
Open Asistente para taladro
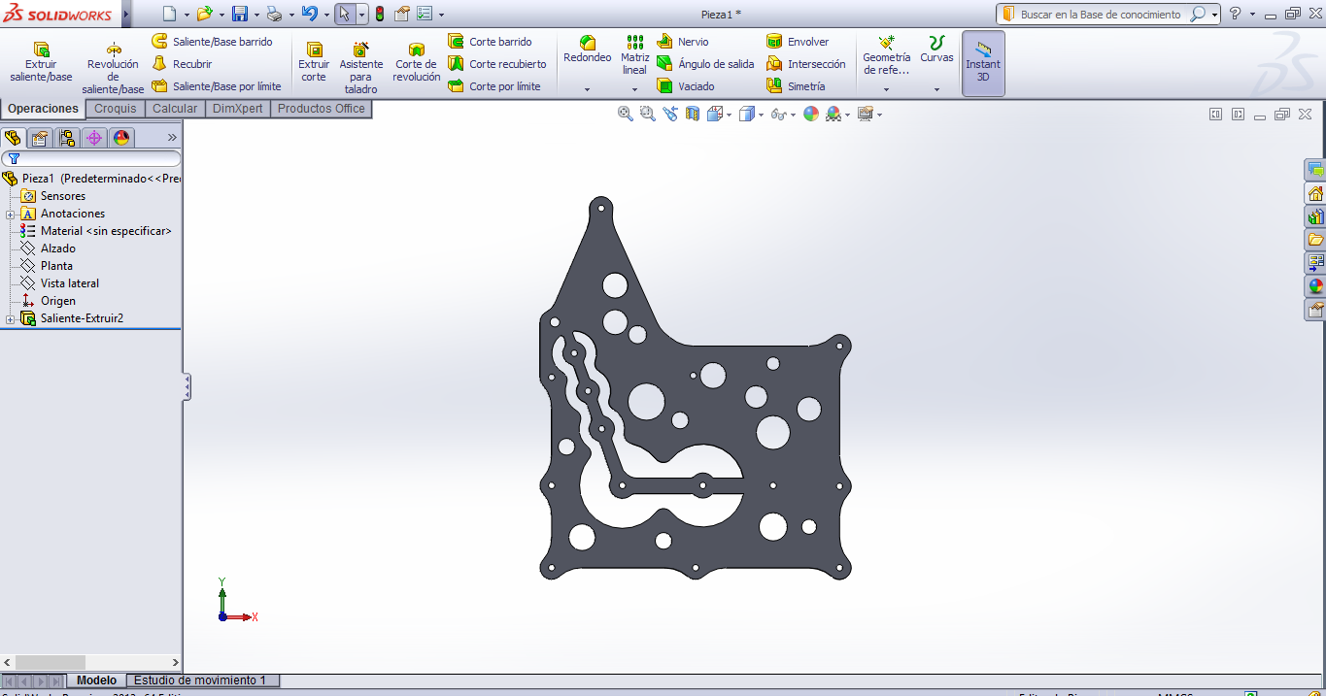(360, 68)
